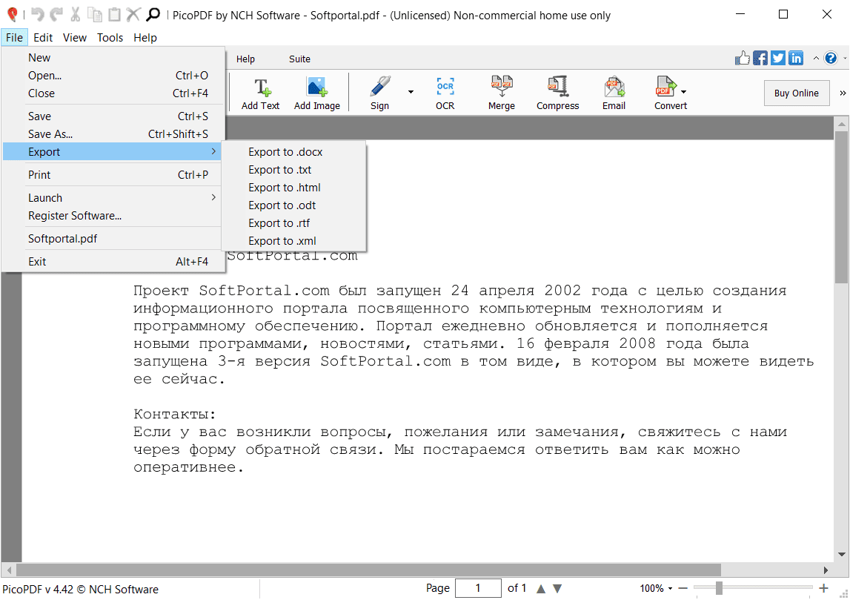Choose Save As... from File menu
The width and height of the screenshot is (850, 600).
[x=113, y=134]
